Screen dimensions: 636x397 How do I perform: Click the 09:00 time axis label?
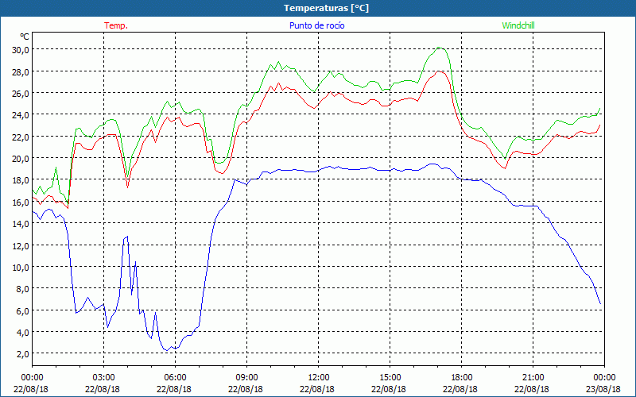(246, 378)
